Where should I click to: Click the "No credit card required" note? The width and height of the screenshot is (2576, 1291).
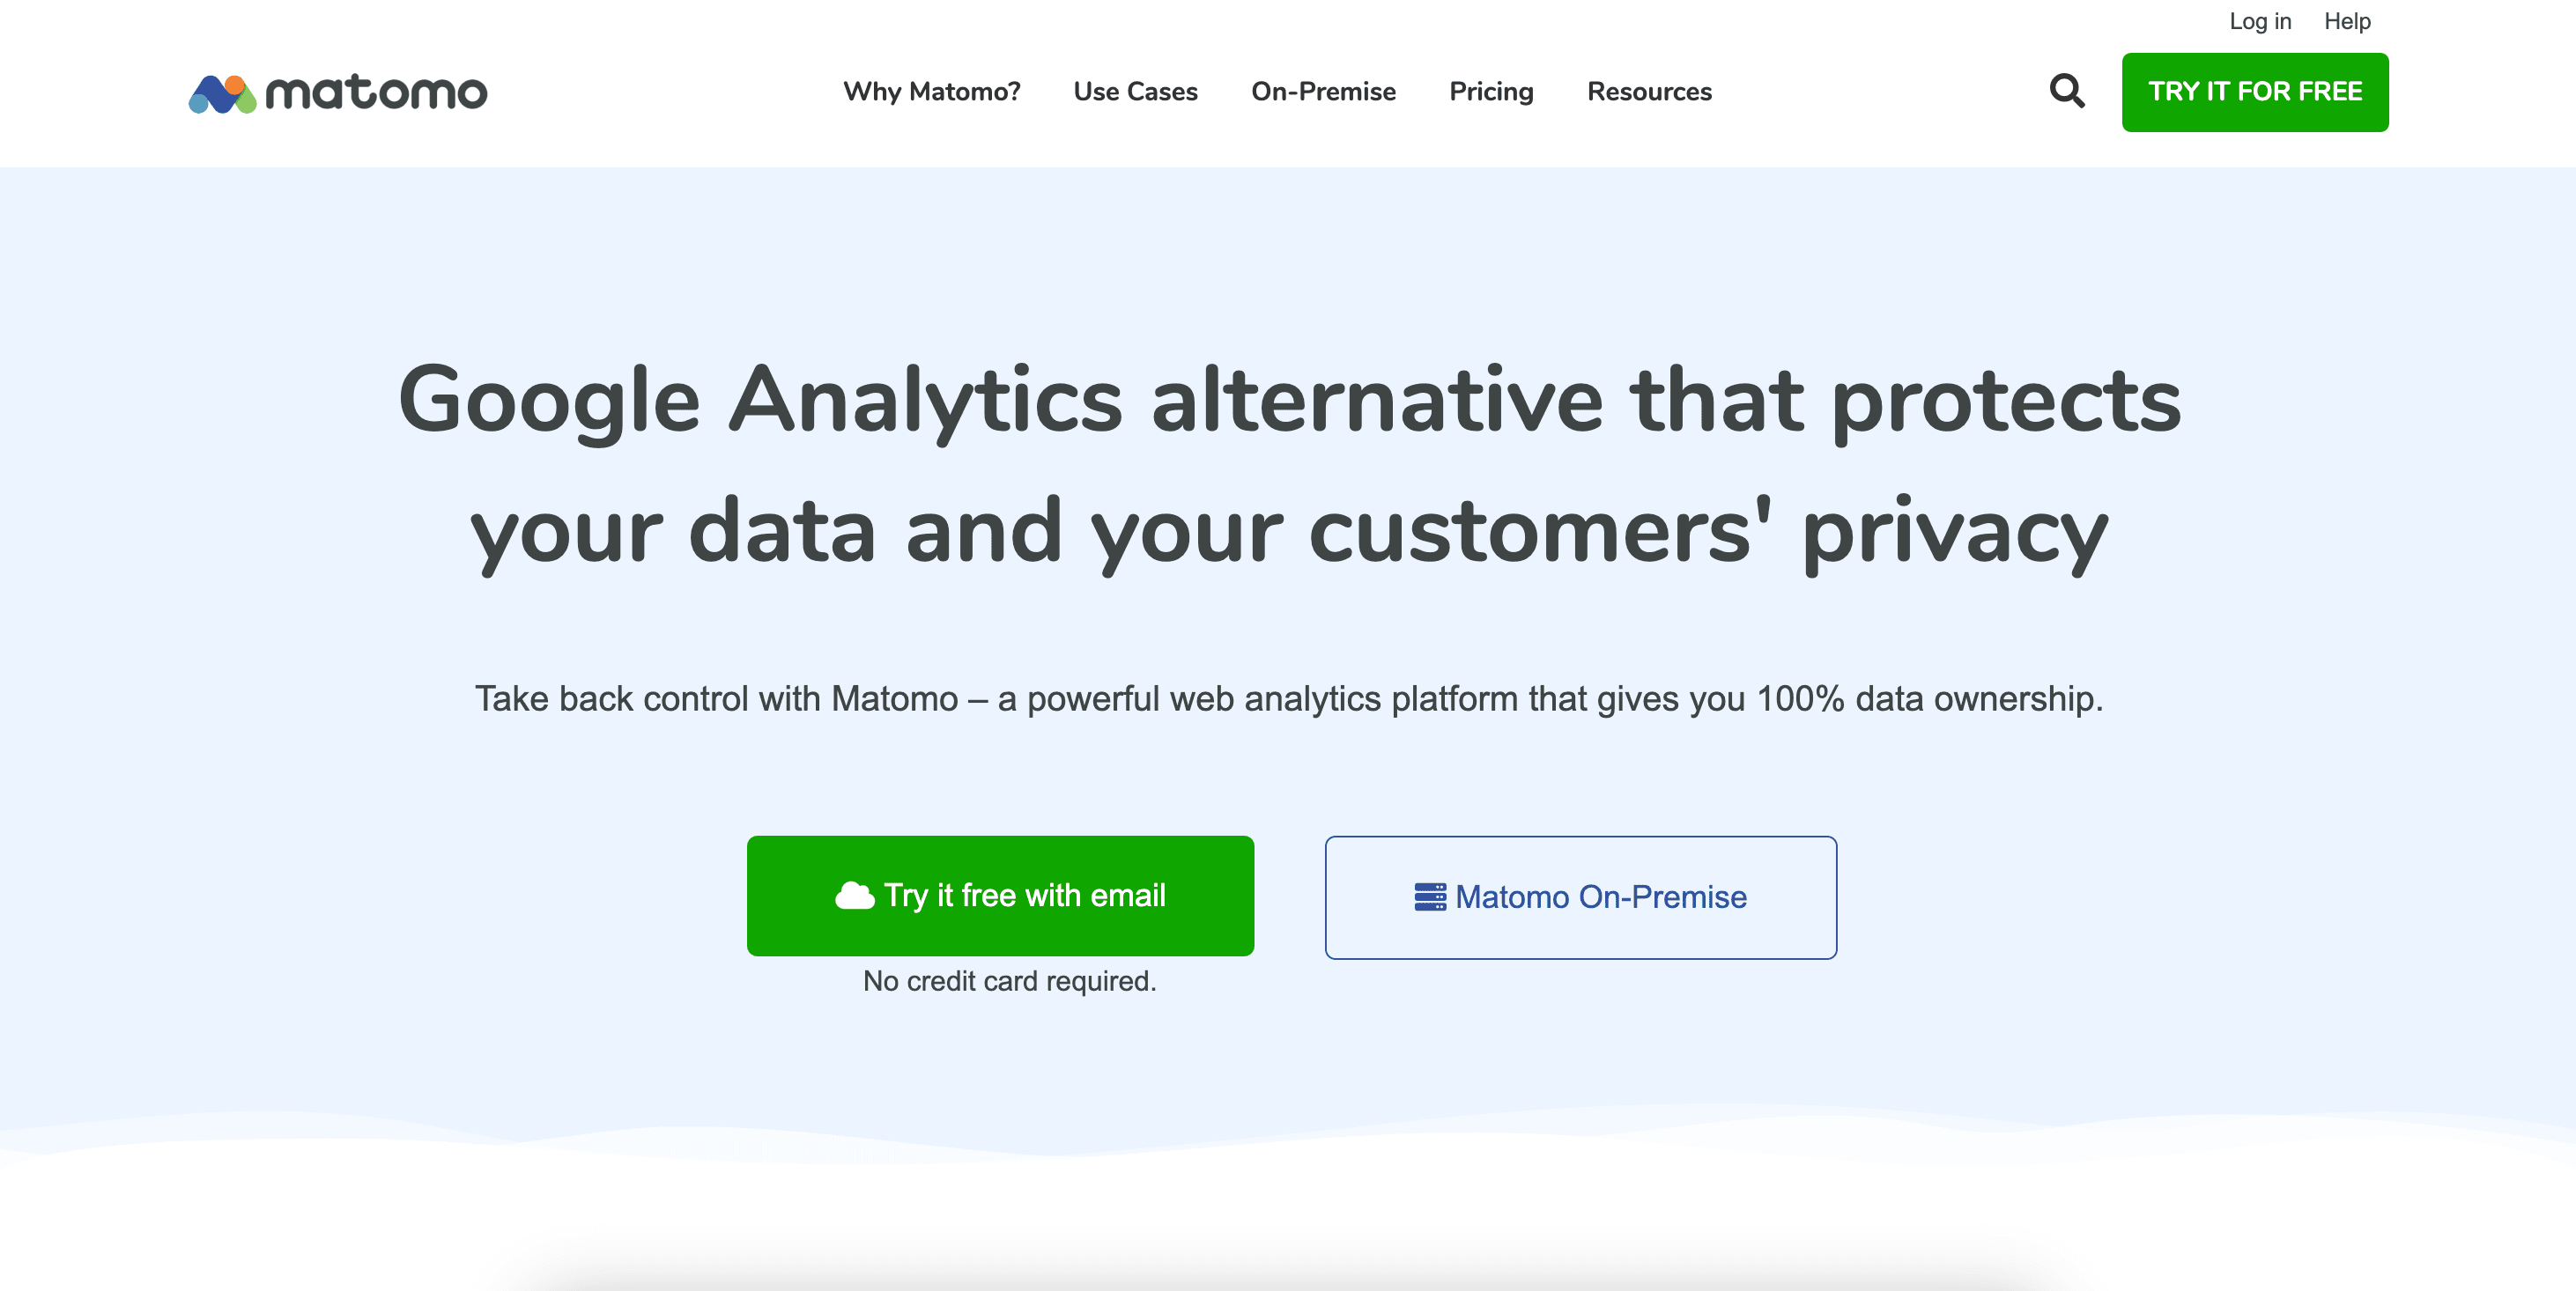(1009, 981)
